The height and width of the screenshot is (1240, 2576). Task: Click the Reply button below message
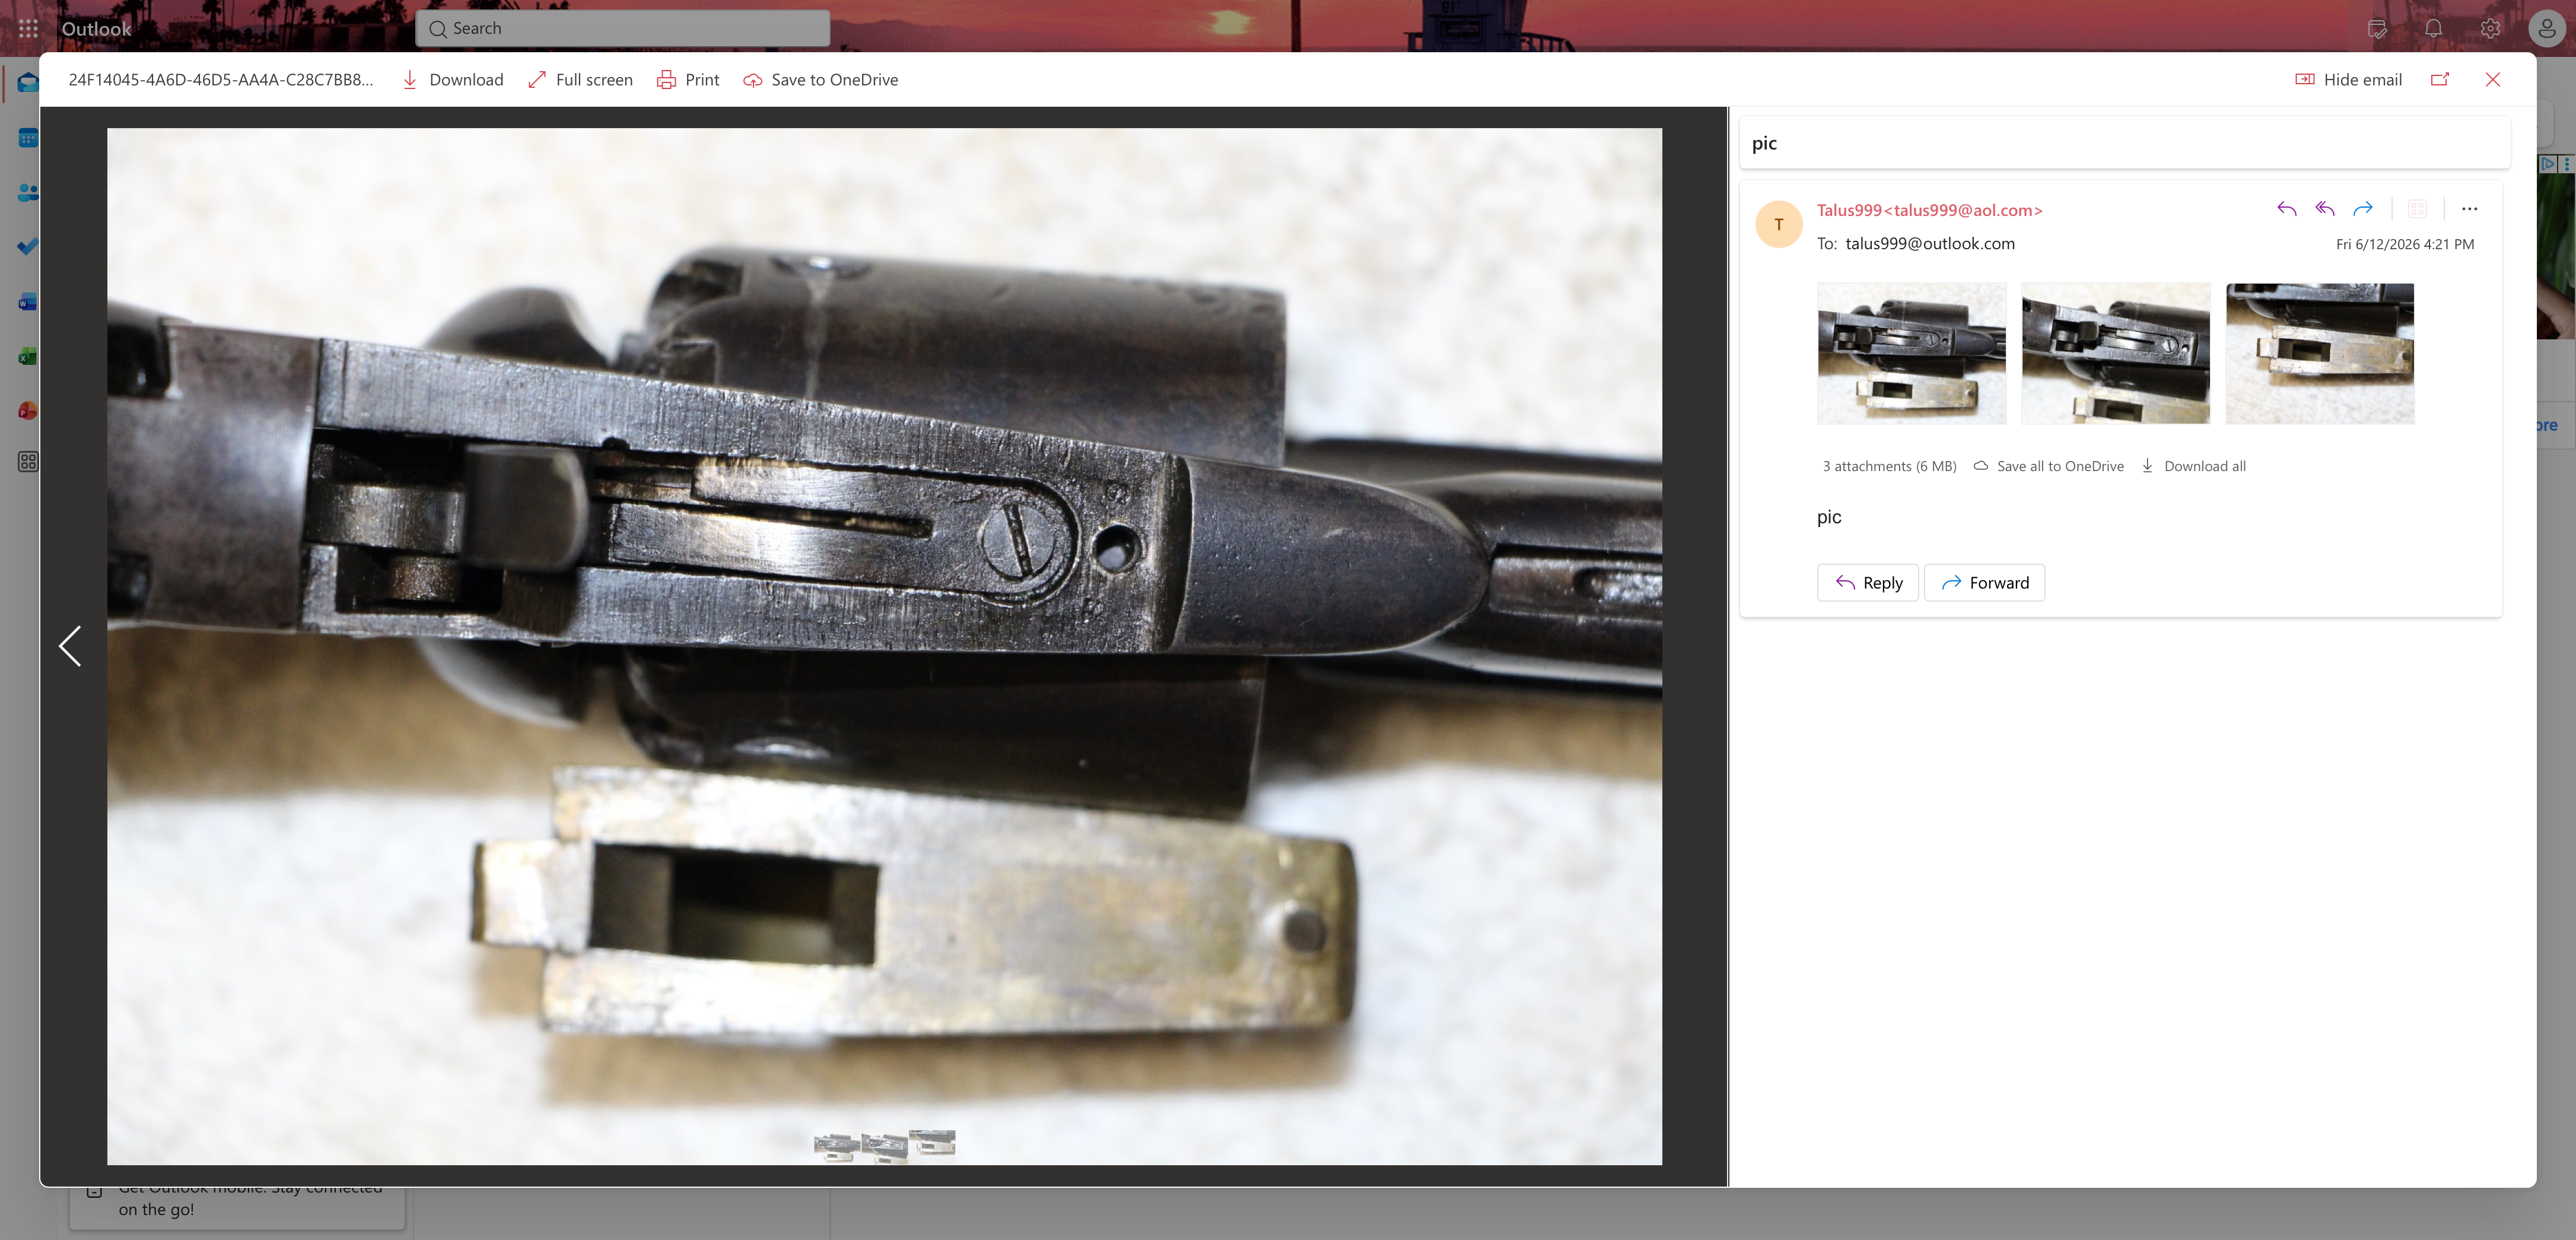point(1868,583)
